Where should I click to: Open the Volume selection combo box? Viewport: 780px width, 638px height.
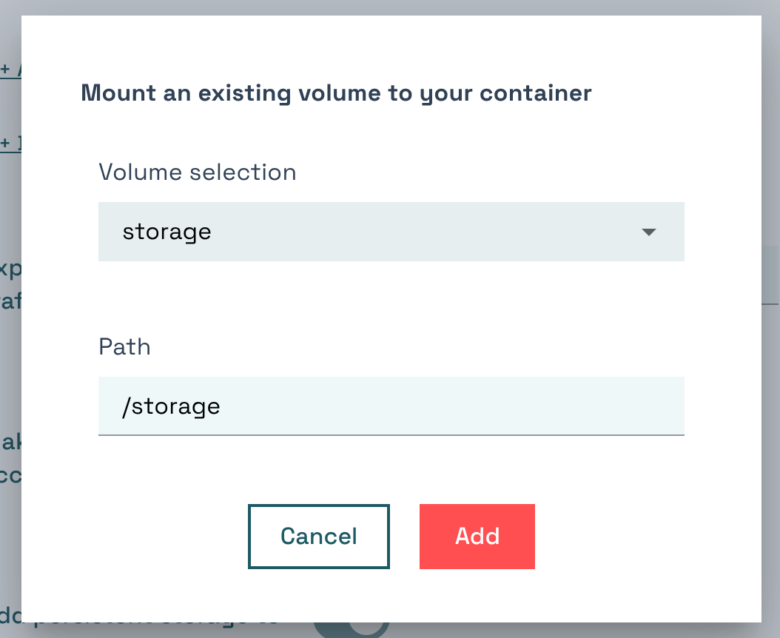[391, 232]
